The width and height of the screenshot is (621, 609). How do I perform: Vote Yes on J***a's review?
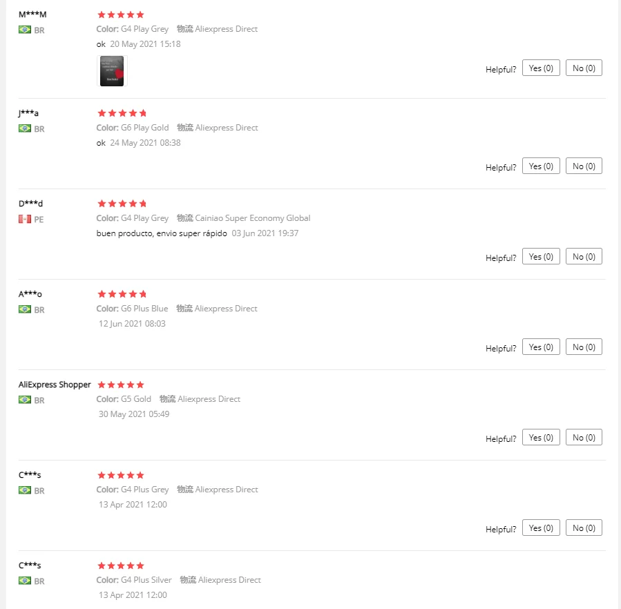[x=541, y=166]
